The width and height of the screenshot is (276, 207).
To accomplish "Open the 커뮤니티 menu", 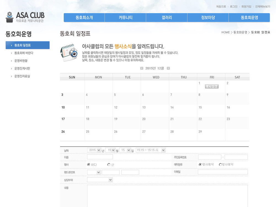I will coord(126,18).
